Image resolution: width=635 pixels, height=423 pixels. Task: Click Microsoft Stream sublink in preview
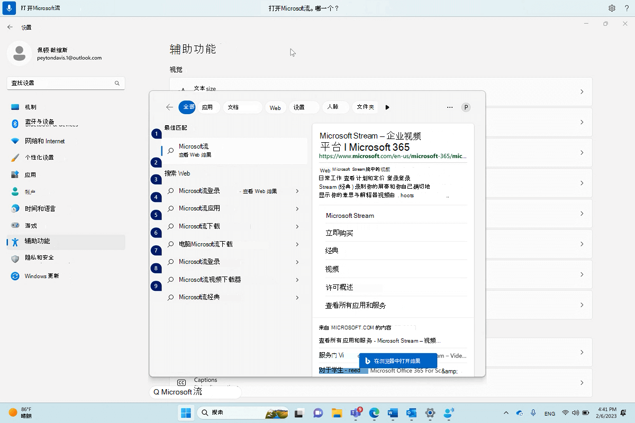pyautogui.click(x=350, y=216)
